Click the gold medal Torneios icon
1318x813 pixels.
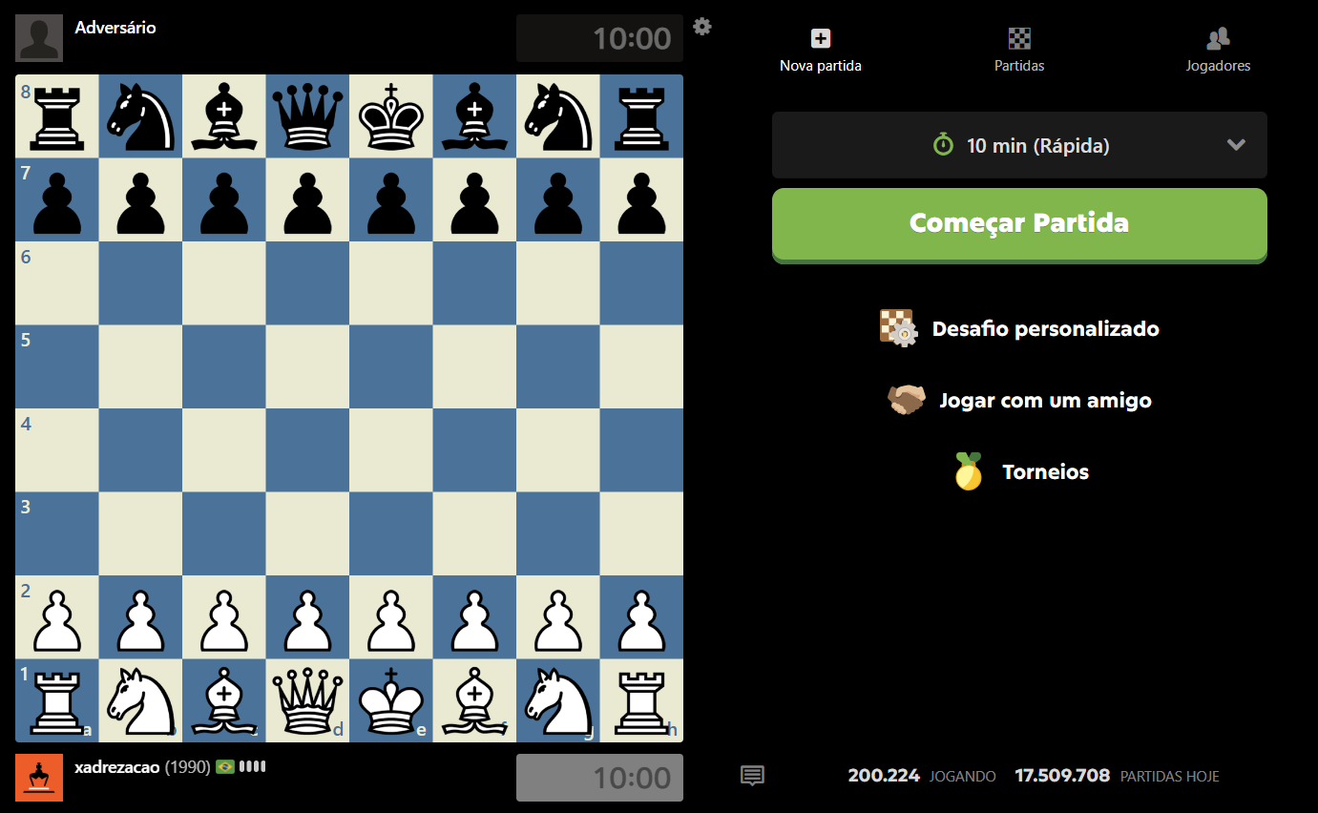pos(969,471)
